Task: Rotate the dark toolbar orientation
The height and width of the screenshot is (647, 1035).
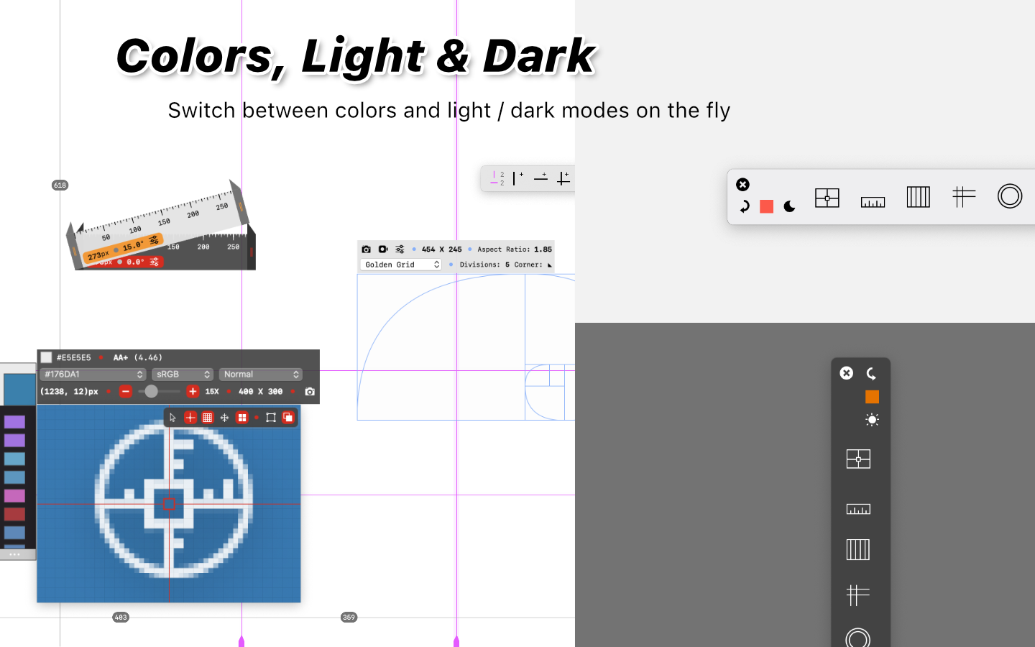Action: click(872, 373)
